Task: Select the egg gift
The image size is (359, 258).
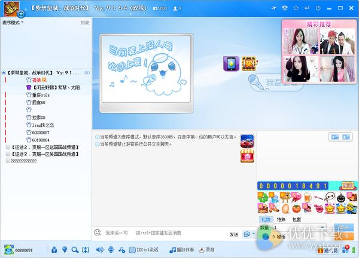Action: pyautogui.click(x=285, y=208)
